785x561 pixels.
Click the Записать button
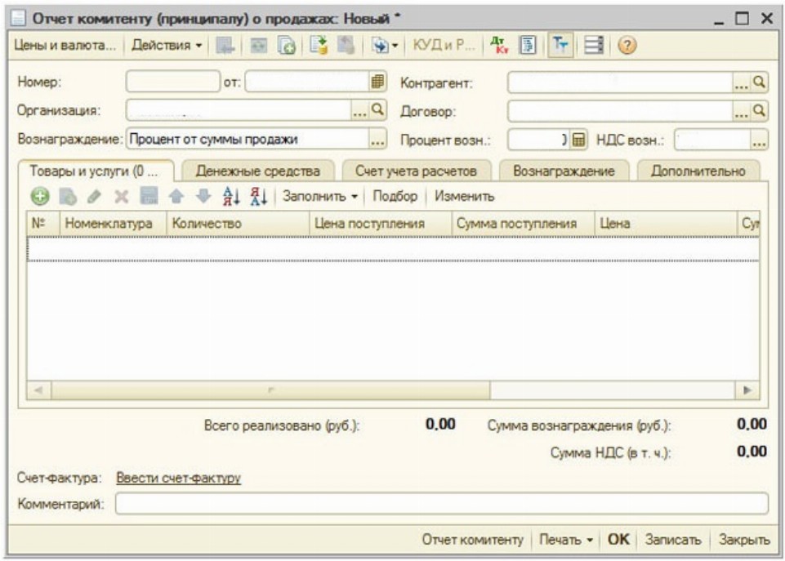click(672, 540)
